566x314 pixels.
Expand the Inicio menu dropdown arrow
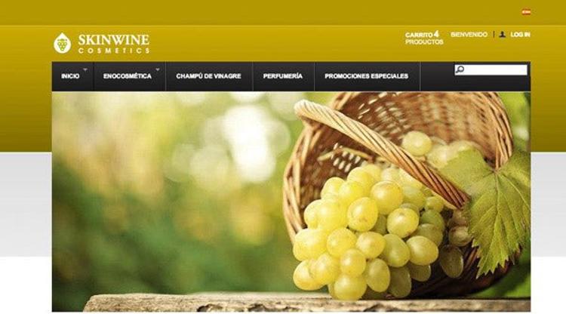click(x=85, y=69)
